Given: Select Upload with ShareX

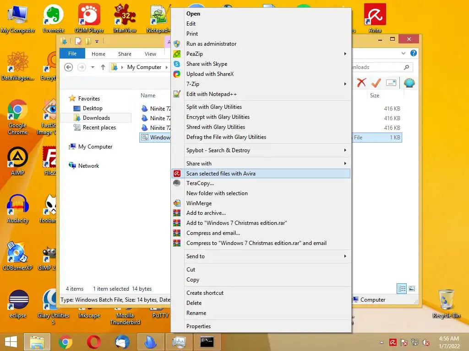Looking at the screenshot, I should pos(261,74).
